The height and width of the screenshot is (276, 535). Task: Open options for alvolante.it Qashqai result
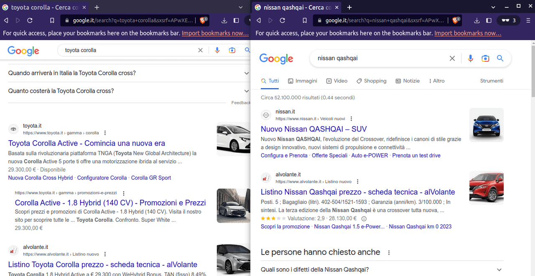click(x=357, y=182)
